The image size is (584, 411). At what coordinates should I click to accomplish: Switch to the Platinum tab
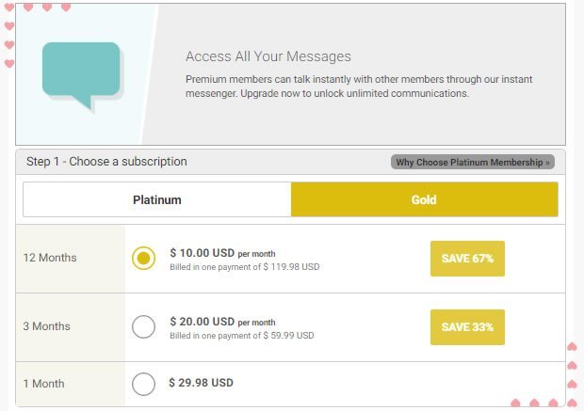(x=156, y=199)
